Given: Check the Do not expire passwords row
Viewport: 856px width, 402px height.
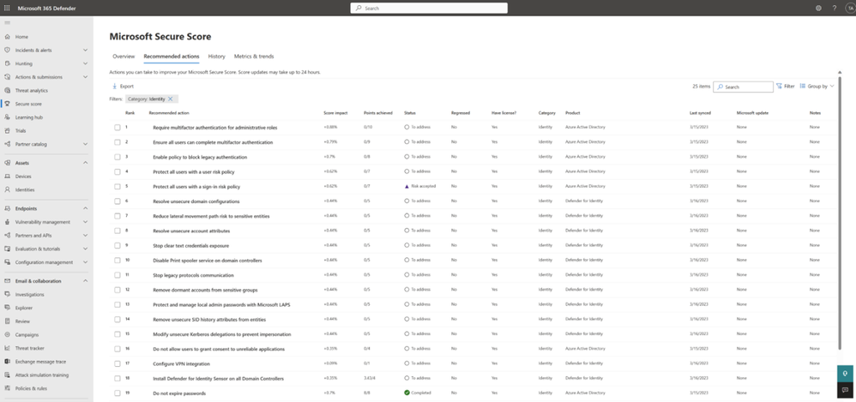Looking at the screenshot, I should point(118,393).
